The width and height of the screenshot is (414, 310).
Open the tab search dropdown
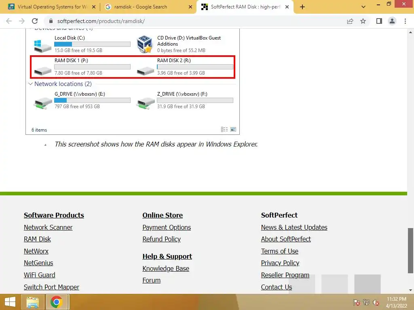363,7
